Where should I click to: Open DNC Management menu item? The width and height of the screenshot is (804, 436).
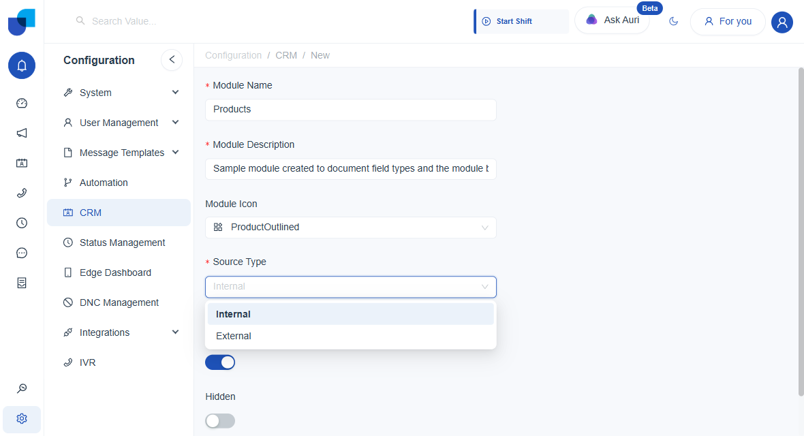119,302
